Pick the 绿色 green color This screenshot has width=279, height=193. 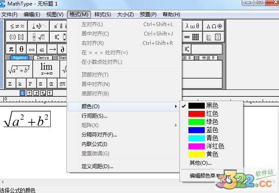[x=211, y=122]
